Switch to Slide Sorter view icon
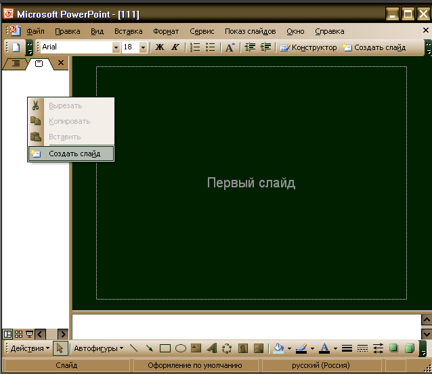The height and width of the screenshot is (374, 432). click(18, 334)
